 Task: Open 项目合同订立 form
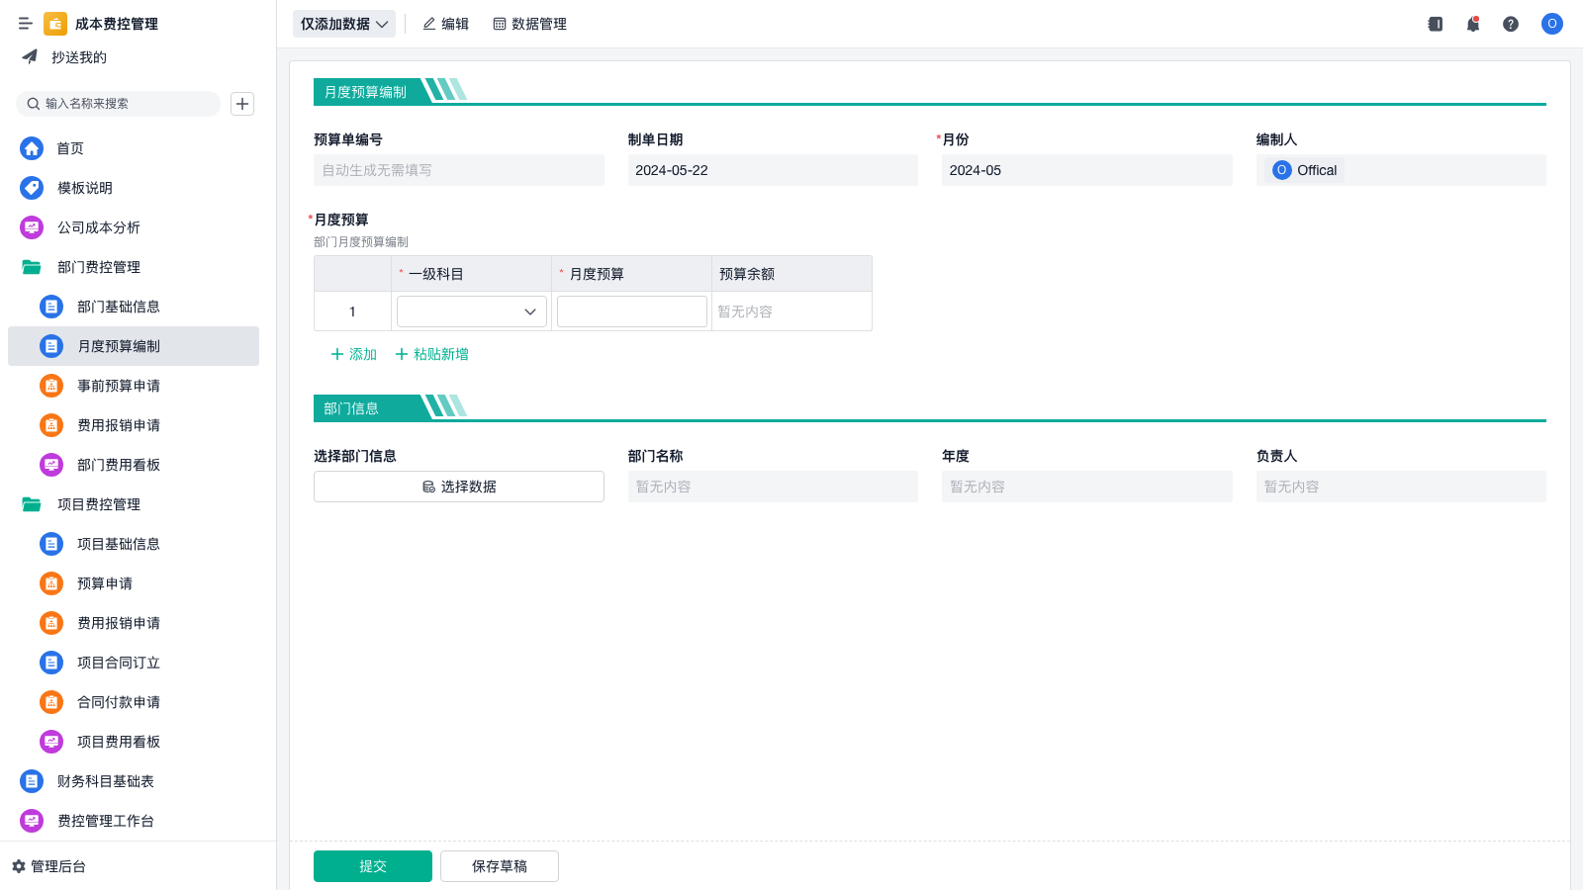click(134, 663)
